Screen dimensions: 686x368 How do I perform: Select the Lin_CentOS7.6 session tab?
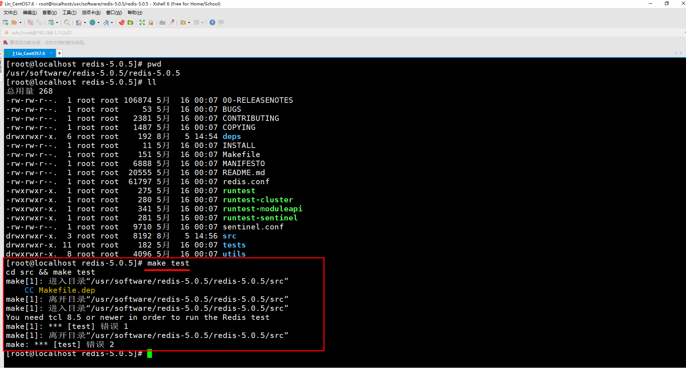pyautogui.click(x=29, y=53)
